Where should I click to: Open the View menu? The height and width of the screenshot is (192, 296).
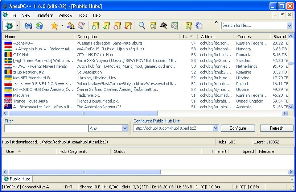point(26,15)
